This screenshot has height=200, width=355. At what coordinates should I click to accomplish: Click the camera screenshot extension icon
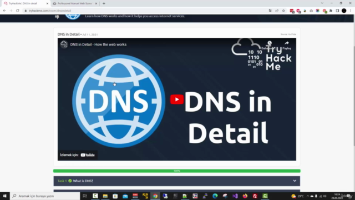point(311,11)
